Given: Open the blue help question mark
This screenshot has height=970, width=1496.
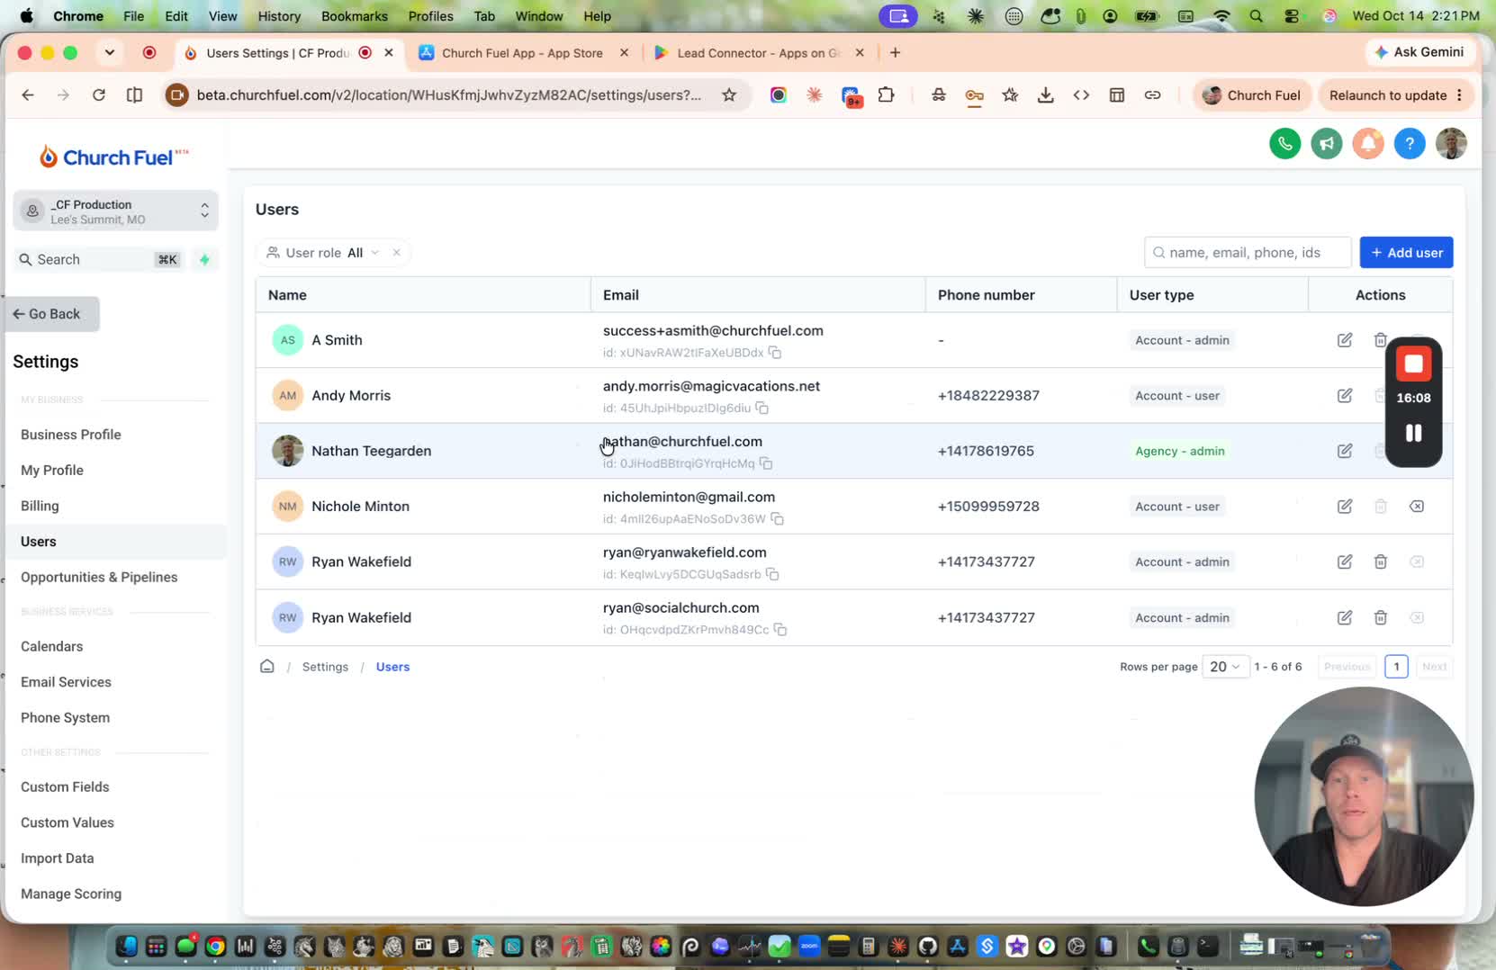Looking at the screenshot, I should point(1410,144).
